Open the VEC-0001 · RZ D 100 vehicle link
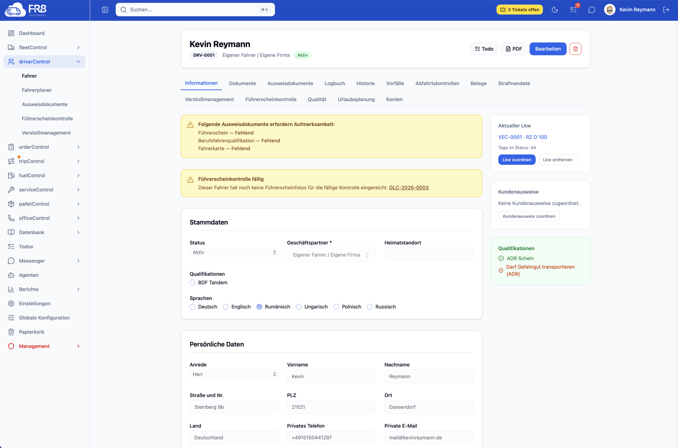Viewport: 678px width, 448px height. [522, 137]
